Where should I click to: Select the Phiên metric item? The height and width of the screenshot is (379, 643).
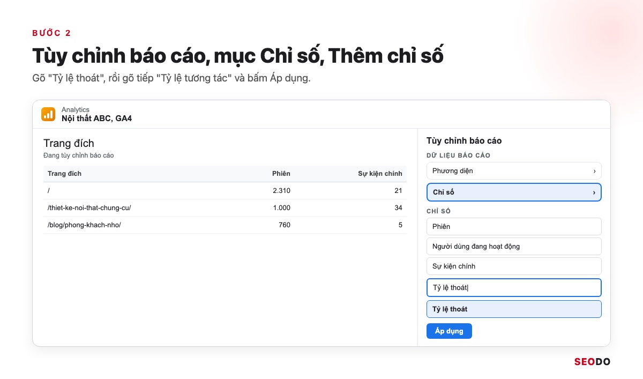coord(514,227)
